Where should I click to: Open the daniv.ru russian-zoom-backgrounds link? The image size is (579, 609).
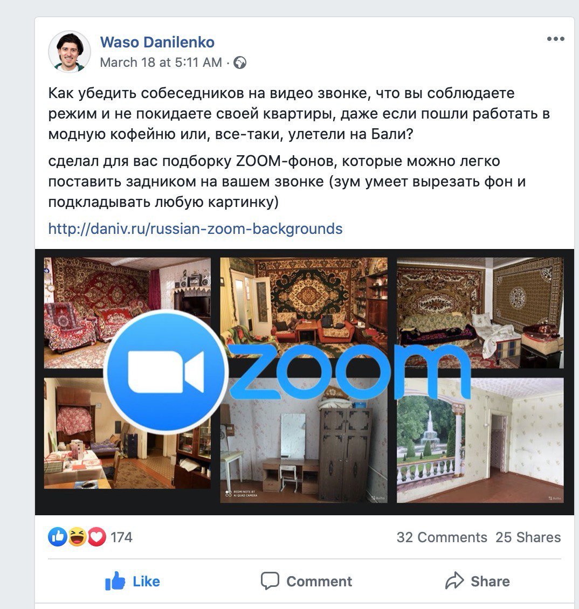click(196, 229)
